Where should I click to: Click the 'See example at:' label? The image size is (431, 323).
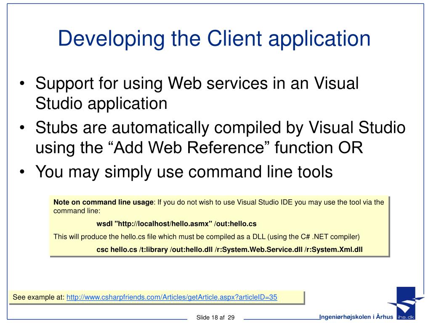click(38, 297)
